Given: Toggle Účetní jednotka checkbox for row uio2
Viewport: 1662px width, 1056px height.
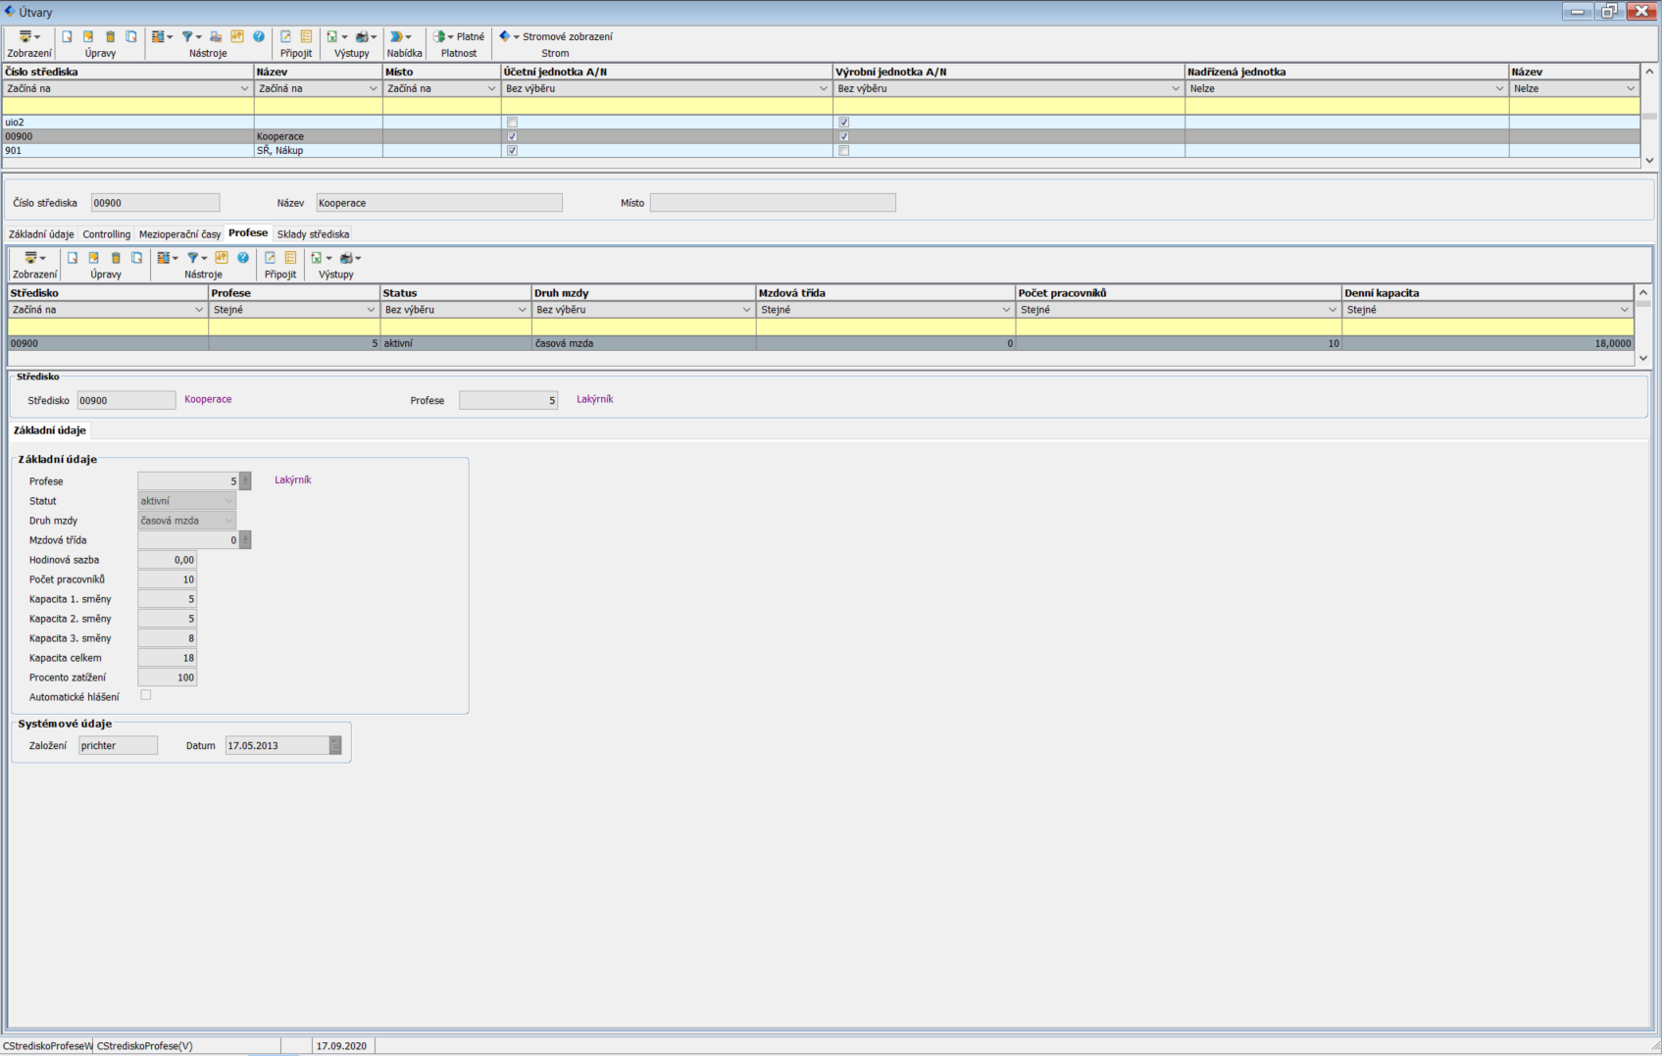Looking at the screenshot, I should click(x=512, y=123).
